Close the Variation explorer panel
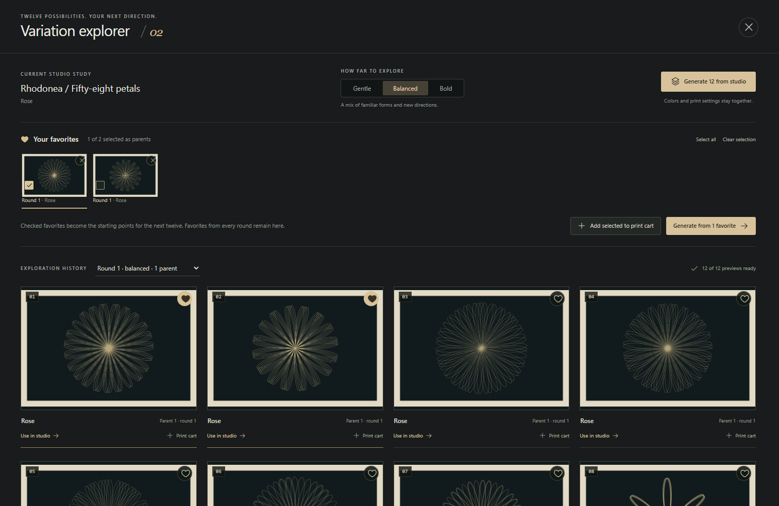Viewport: 779px width, 506px height. (749, 27)
